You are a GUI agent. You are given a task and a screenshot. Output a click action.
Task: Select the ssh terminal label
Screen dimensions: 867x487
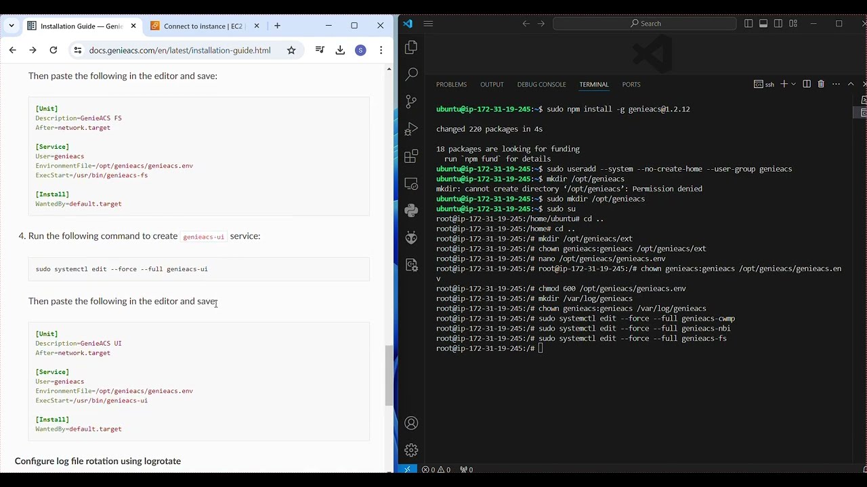click(764, 85)
